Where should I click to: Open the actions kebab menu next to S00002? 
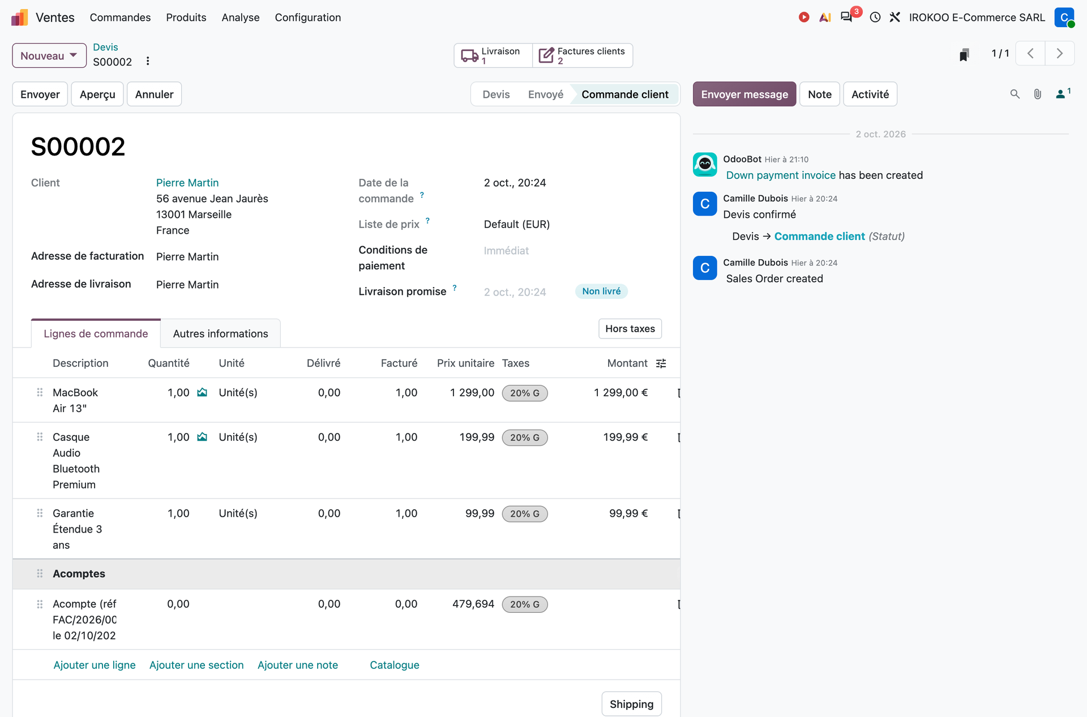pyautogui.click(x=148, y=61)
